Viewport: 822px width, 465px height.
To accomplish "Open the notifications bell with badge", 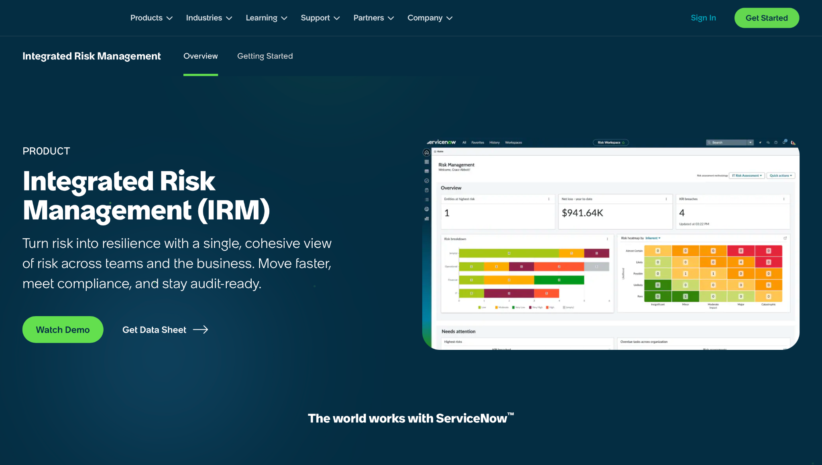I will pyautogui.click(x=784, y=142).
